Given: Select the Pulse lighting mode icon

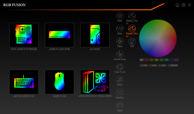Looking at the screenshot, I should [120, 29].
